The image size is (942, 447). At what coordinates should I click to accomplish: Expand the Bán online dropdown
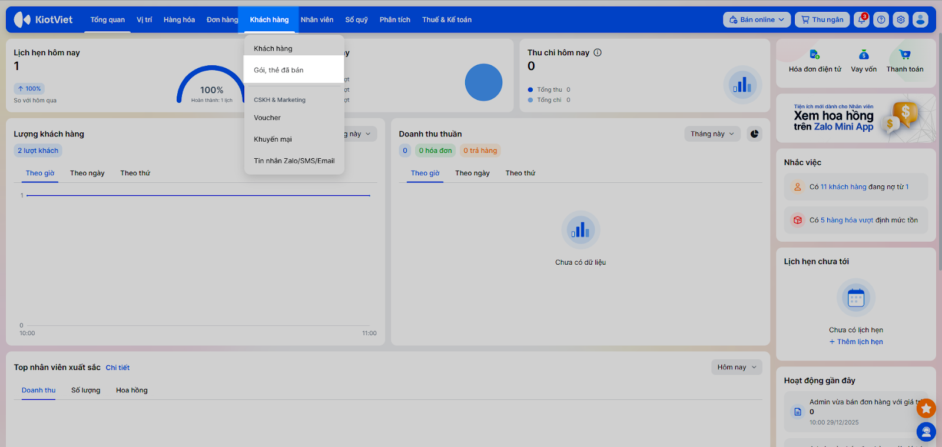click(757, 20)
